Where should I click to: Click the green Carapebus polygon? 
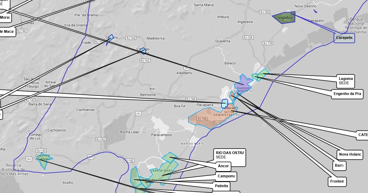pyautogui.click(x=284, y=17)
